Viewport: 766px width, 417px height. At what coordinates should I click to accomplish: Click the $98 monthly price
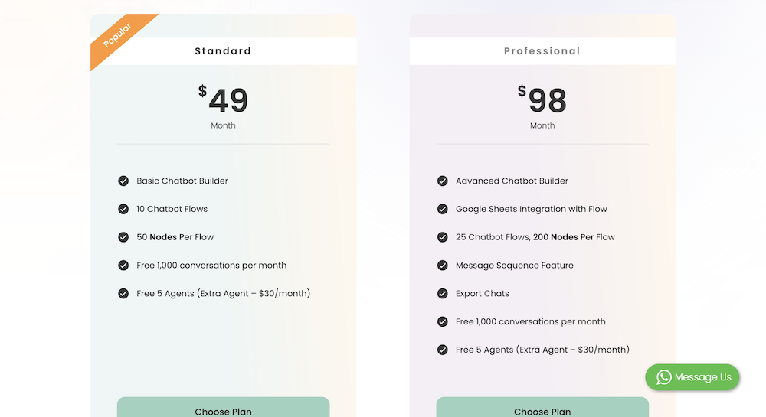[542, 101]
